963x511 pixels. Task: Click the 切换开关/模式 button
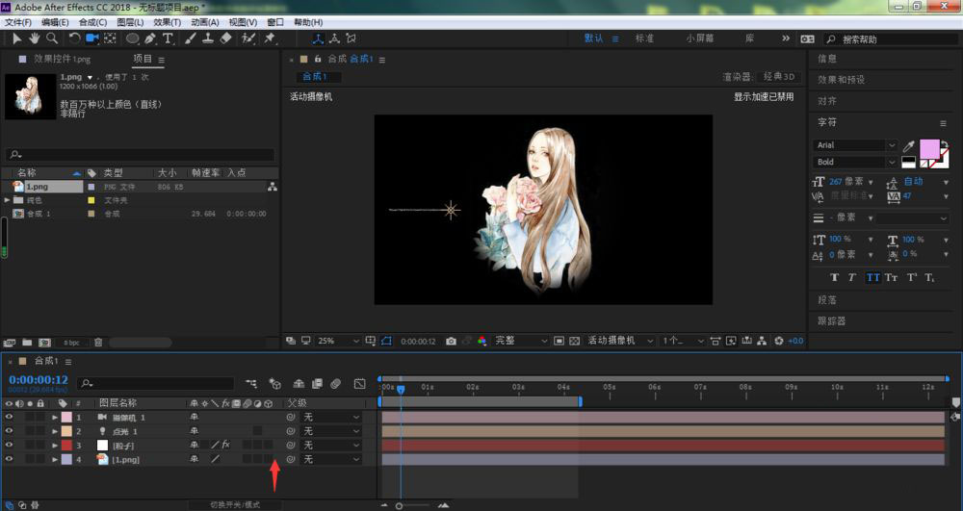pos(235,505)
